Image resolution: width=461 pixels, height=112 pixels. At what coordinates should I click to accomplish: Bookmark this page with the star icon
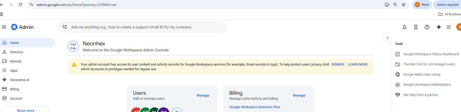pos(404,5)
